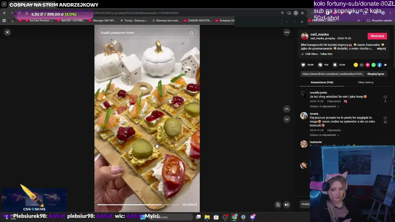Viewport: 395px width, 222px height.
Task: Open File Explorer from taskbar
Action: coord(207,217)
